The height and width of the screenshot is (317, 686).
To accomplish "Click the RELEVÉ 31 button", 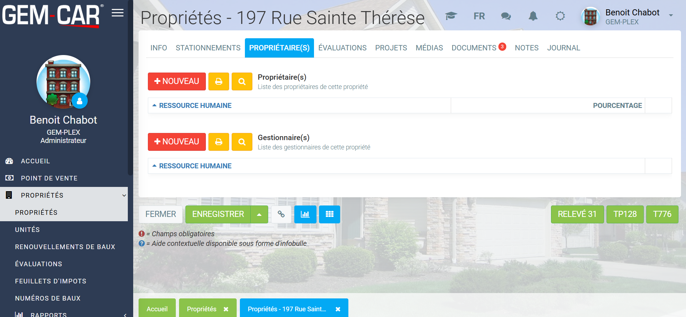I will [577, 214].
